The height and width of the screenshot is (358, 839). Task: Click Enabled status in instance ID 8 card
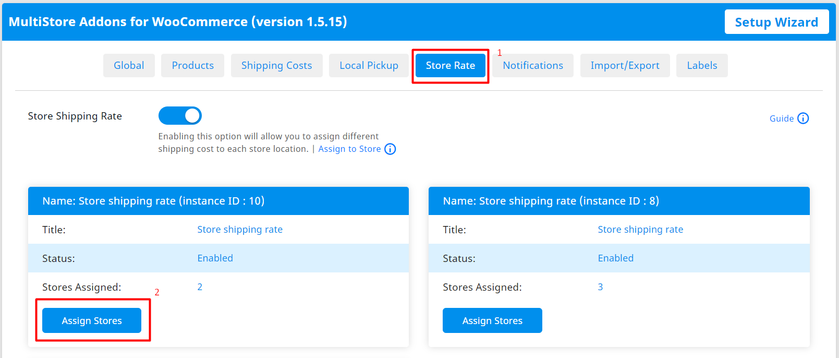pyautogui.click(x=615, y=258)
